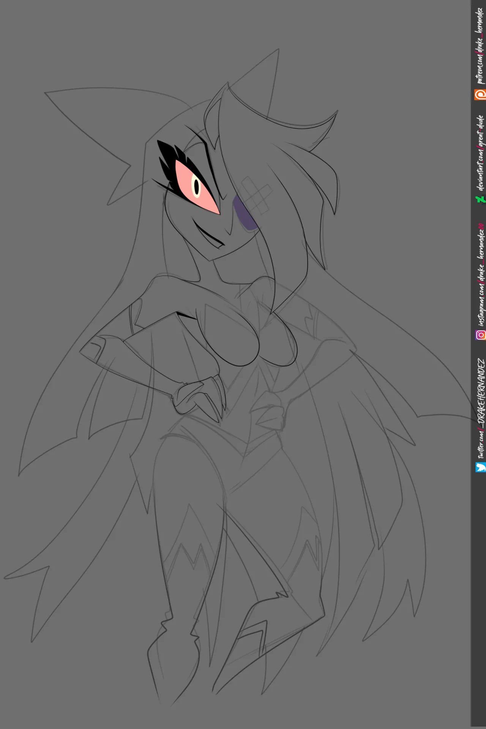
Task: Click the orange Patreon logo icon
Action: (480, 94)
